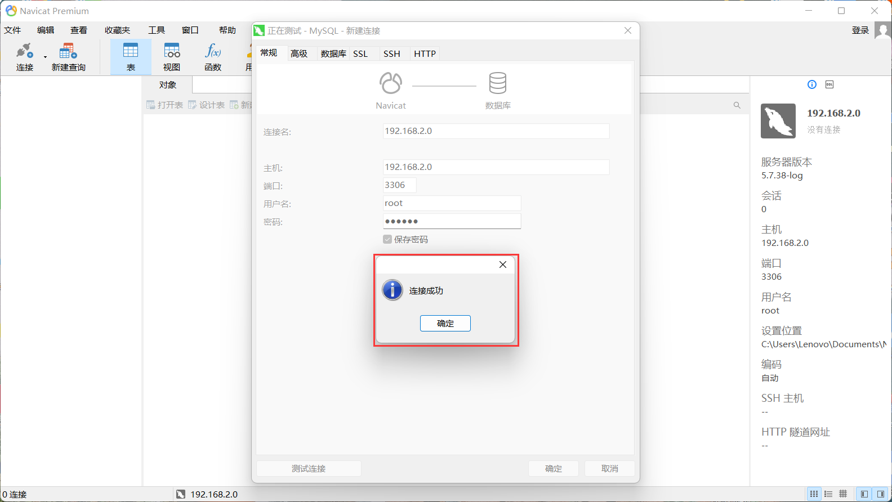Switch to the HTTP tab

[x=425, y=53]
